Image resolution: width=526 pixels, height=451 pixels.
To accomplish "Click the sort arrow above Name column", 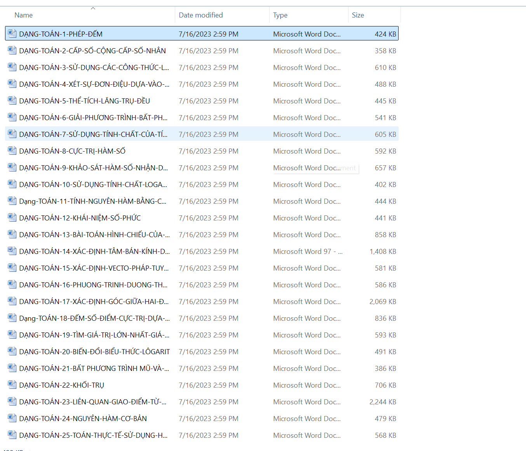I will [93, 8].
